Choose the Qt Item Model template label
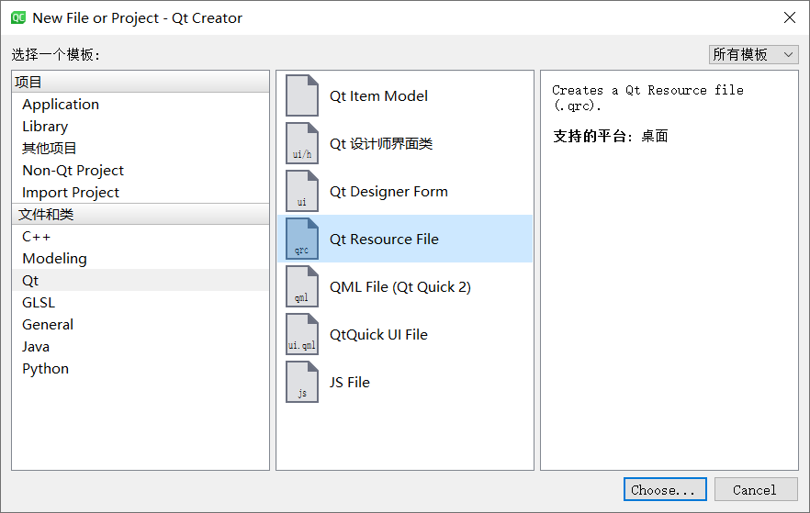 (378, 96)
